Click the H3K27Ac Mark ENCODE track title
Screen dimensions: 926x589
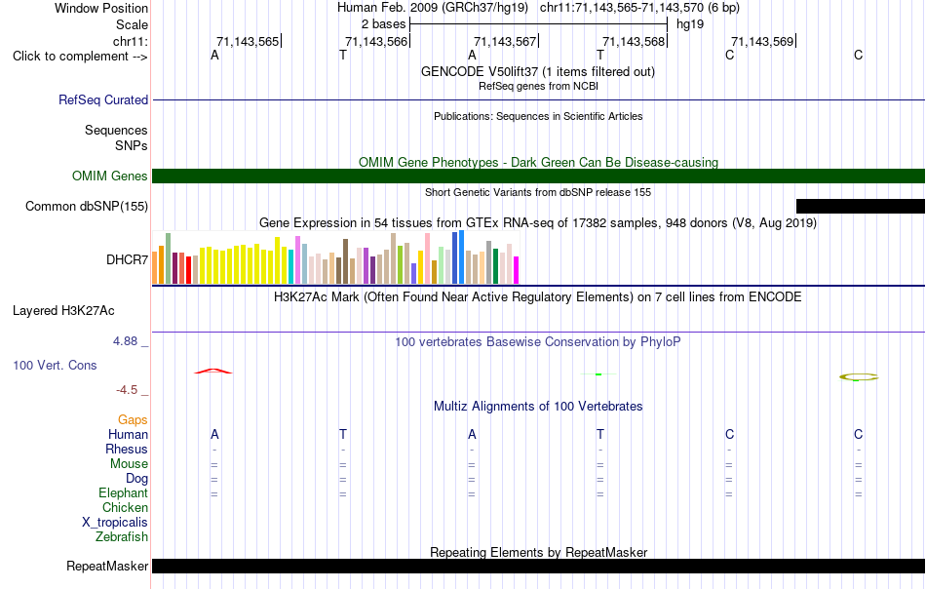pos(538,296)
